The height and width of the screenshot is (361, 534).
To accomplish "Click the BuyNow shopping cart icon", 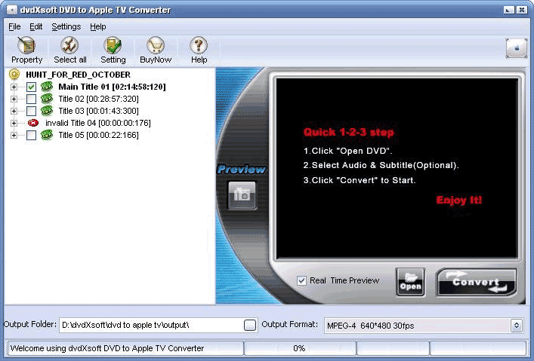I will coord(156,46).
